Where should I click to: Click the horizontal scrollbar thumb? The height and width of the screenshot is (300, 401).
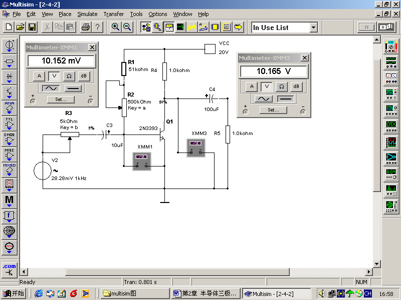(x=177, y=271)
